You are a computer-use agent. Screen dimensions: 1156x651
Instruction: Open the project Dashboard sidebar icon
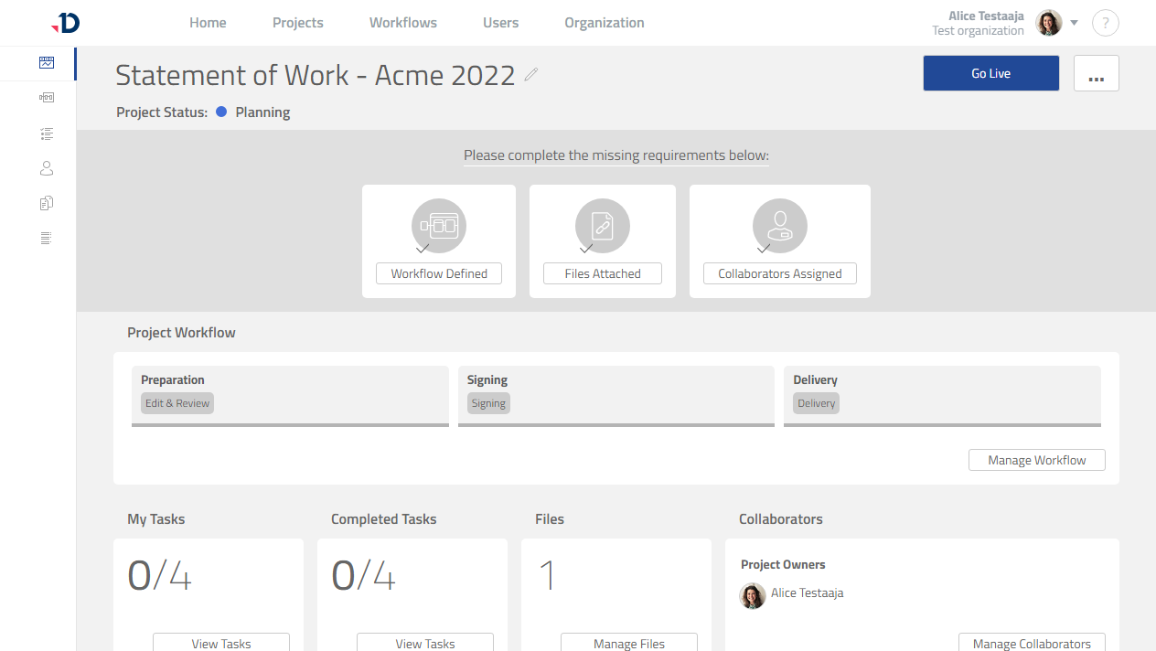pos(46,63)
